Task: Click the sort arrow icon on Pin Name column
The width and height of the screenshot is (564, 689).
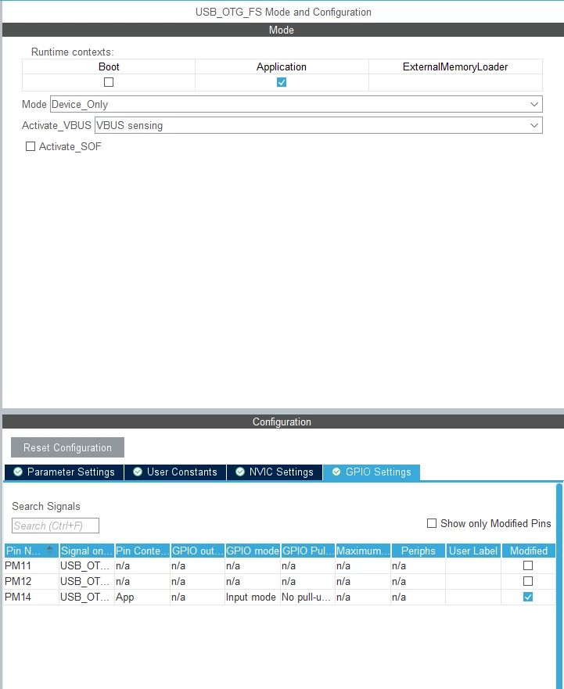Action: (x=50, y=549)
